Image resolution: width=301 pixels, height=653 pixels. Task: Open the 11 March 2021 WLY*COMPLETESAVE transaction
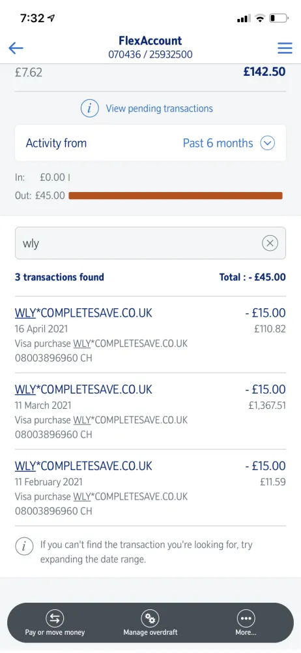150,411
